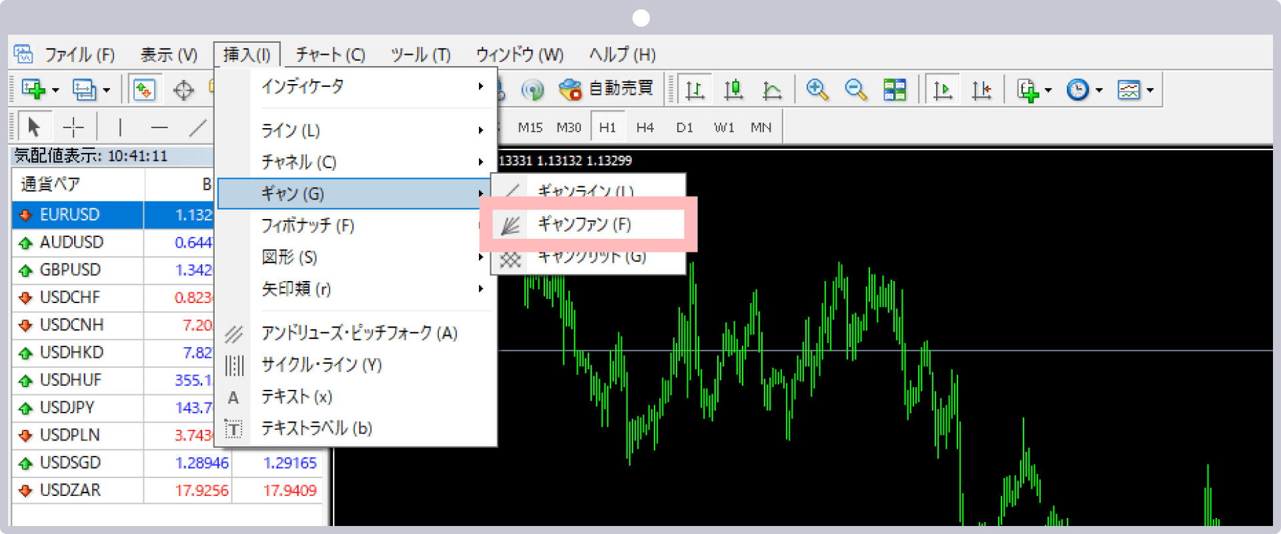Open the チャート (C) menu
The height and width of the screenshot is (534, 1281).
pyautogui.click(x=330, y=55)
